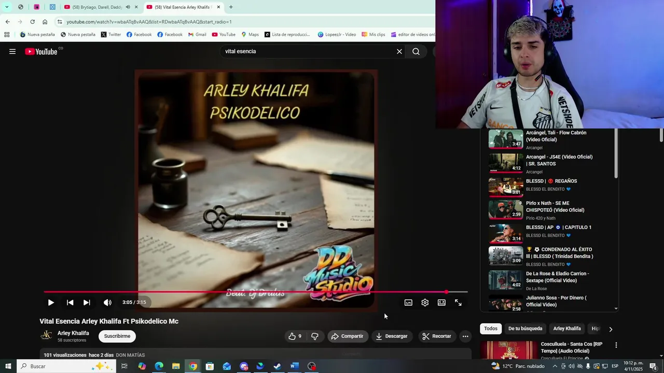Open the LopeezJr - Video bookmark

tap(337, 35)
